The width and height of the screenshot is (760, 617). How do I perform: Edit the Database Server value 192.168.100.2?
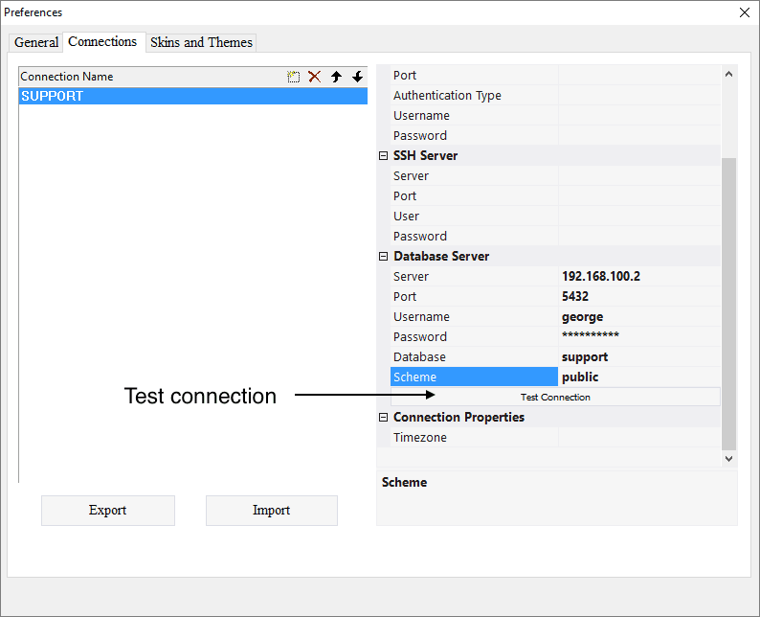click(638, 277)
